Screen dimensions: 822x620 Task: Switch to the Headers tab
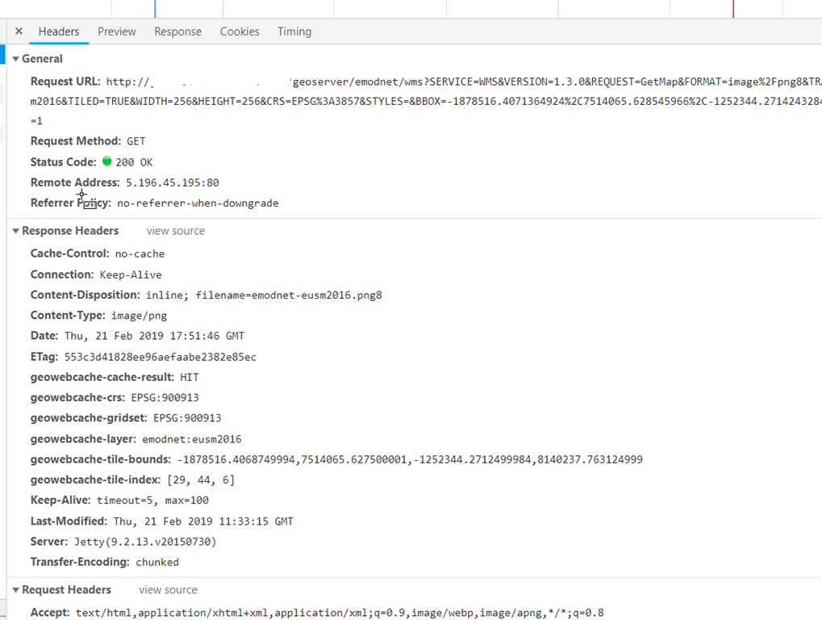coord(59,31)
